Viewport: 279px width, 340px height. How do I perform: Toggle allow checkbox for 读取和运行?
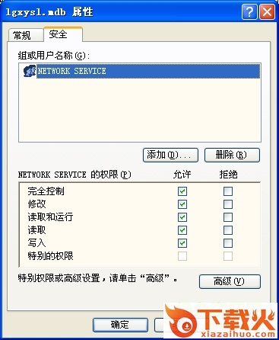[182, 217]
